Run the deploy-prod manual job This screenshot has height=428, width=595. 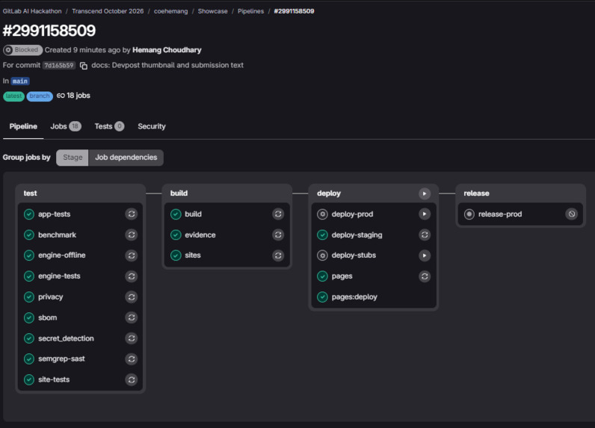click(x=425, y=214)
